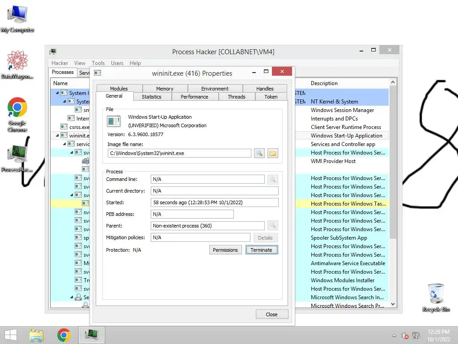Click muted volume tray icon
Screen dimensions: 458x344
405,335
